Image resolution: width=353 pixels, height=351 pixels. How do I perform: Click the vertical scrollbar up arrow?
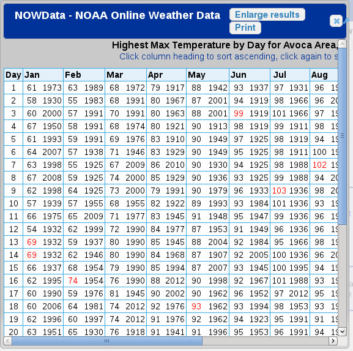coord(342,43)
